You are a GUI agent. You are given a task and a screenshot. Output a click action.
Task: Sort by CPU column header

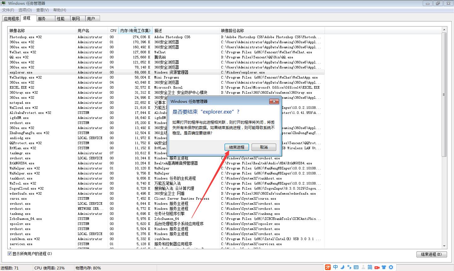(113, 31)
